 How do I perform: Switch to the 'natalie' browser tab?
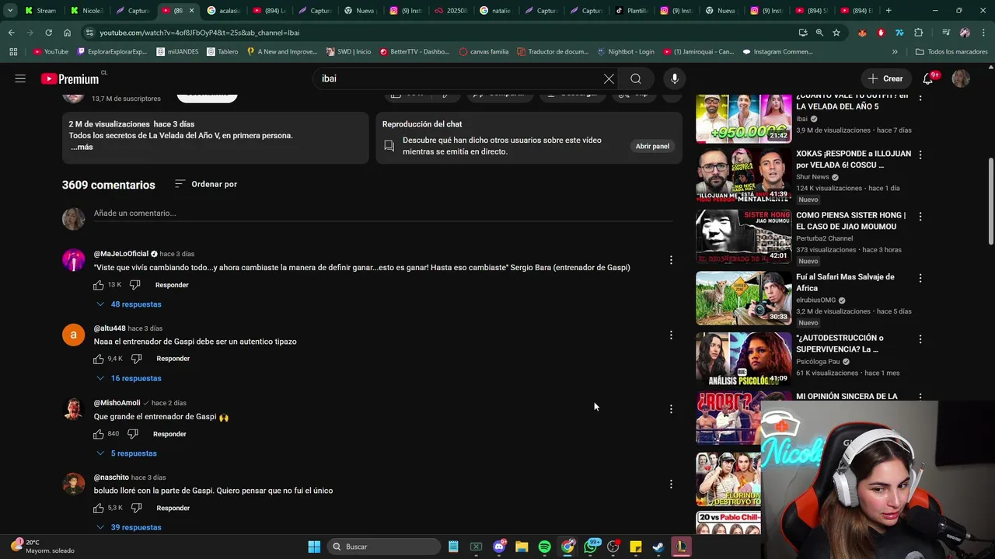tap(495, 11)
